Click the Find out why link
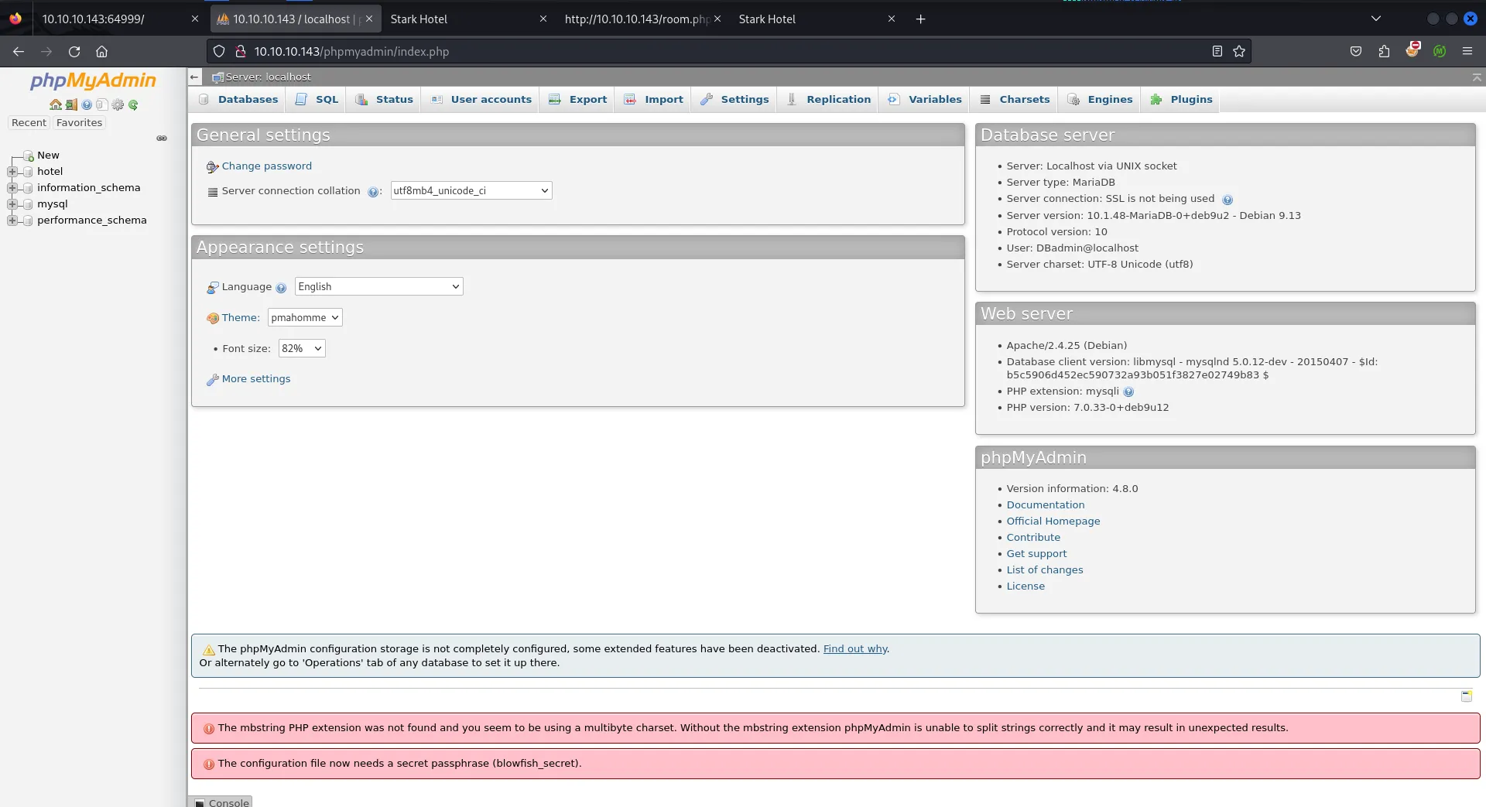 855,649
